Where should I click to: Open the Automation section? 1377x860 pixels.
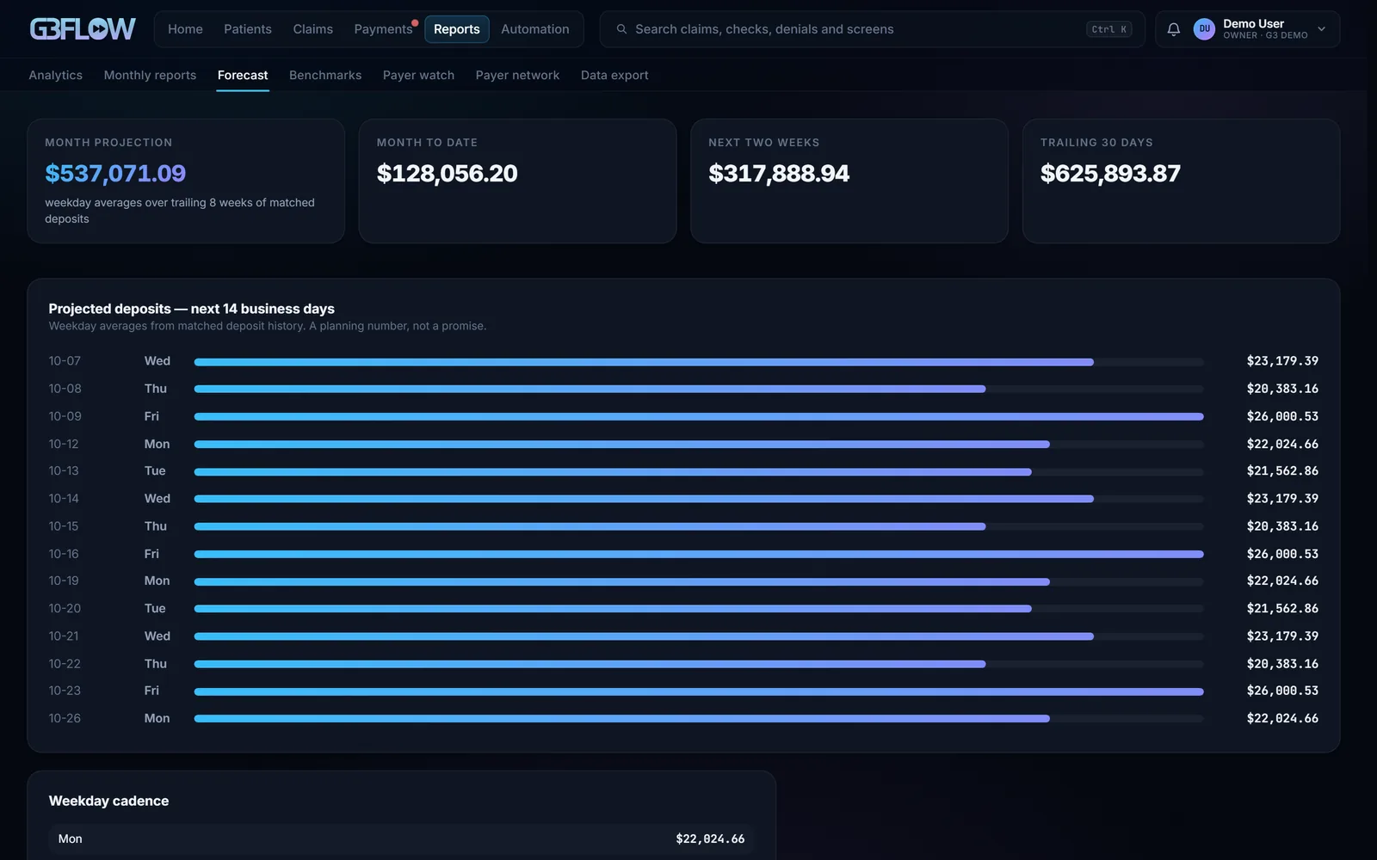[x=535, y=29]
